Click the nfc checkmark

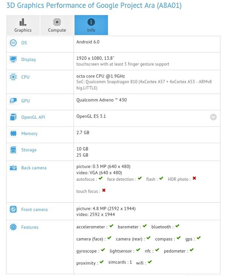pos(157,250)
